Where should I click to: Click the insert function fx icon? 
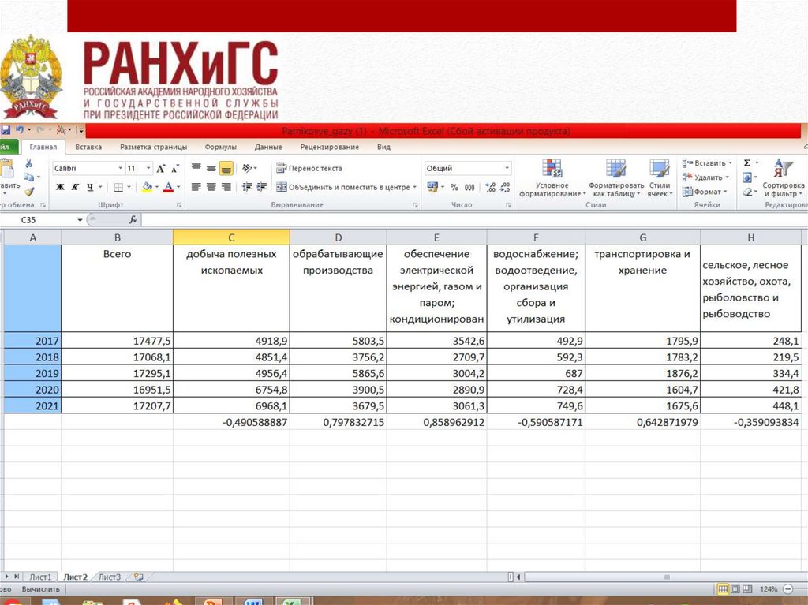tap(133, 220)
